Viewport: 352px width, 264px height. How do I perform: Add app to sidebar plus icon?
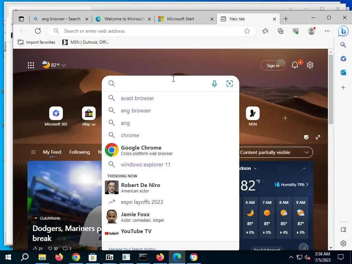(343, 88)
